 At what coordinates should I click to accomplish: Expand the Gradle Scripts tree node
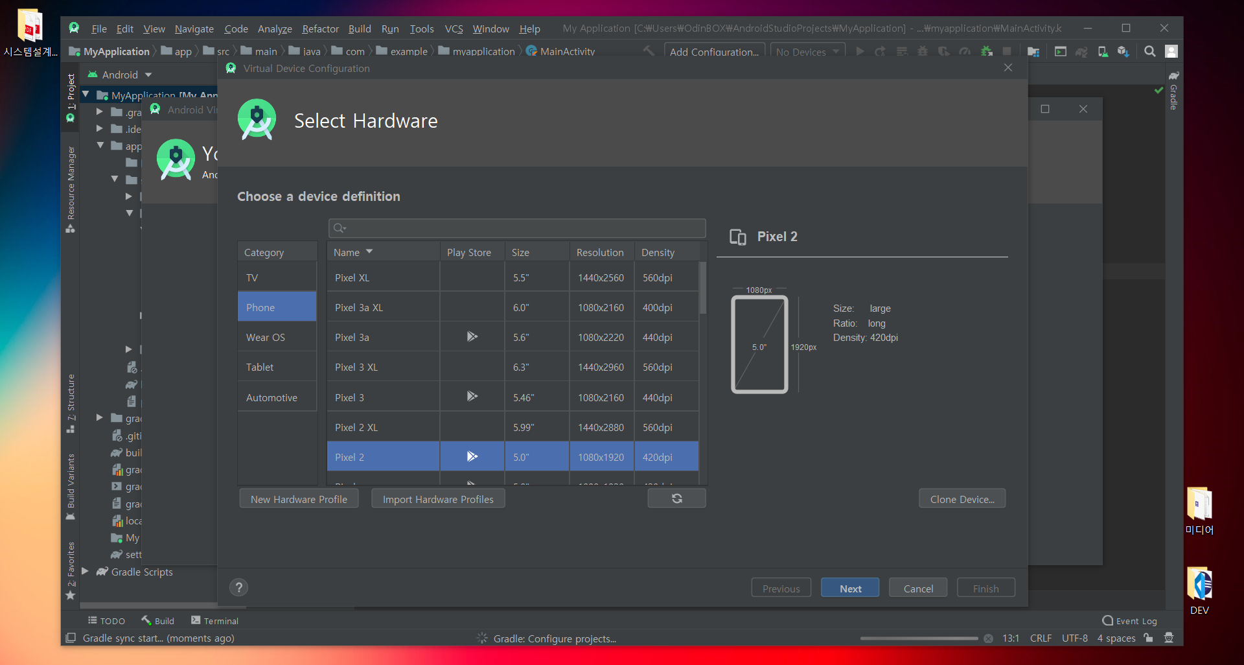tap(85, 571)
